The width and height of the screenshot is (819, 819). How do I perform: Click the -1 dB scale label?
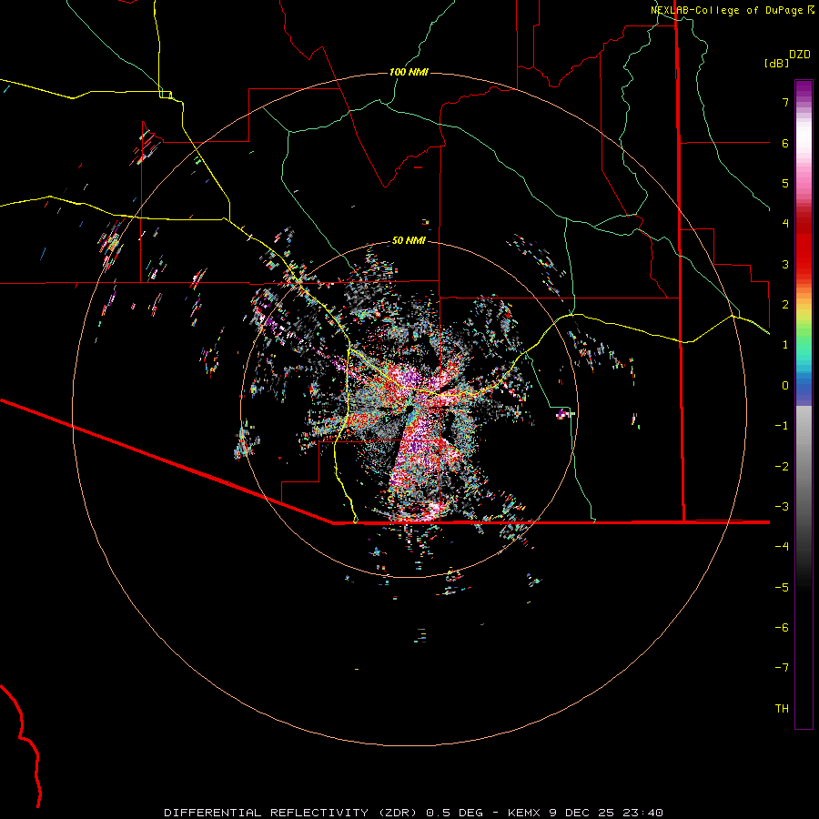(x=782, y=426)
